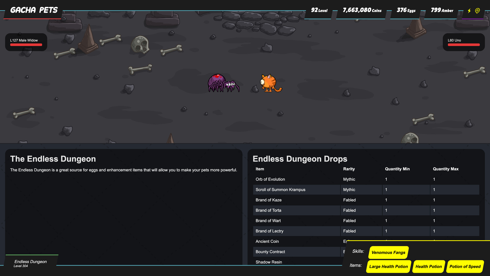Click the GACHA PETS logo
Viewport: 490px width, 276px height.
coord(34,10)
